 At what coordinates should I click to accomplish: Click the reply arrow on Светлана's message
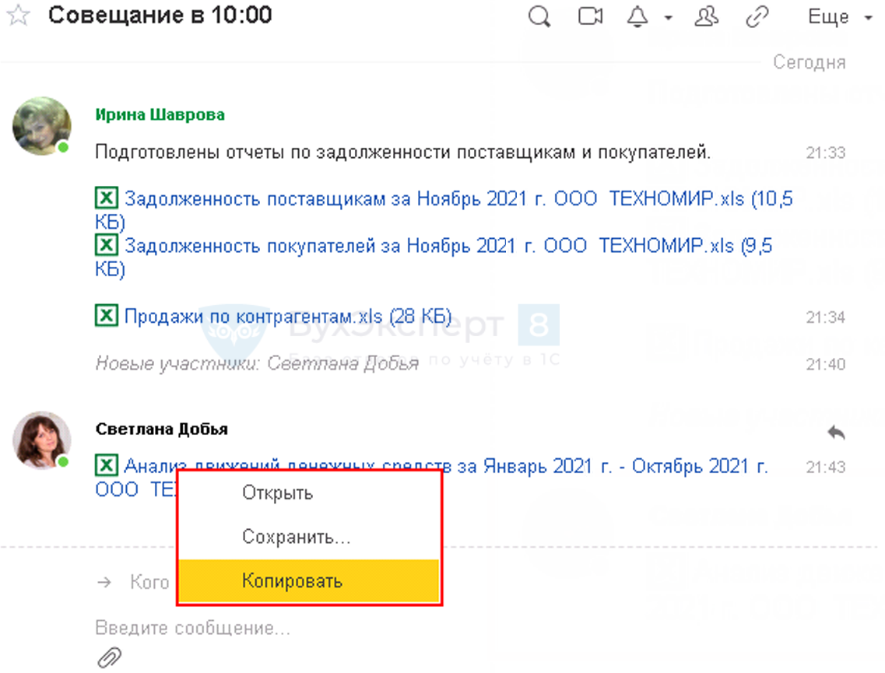click(835, 432)
